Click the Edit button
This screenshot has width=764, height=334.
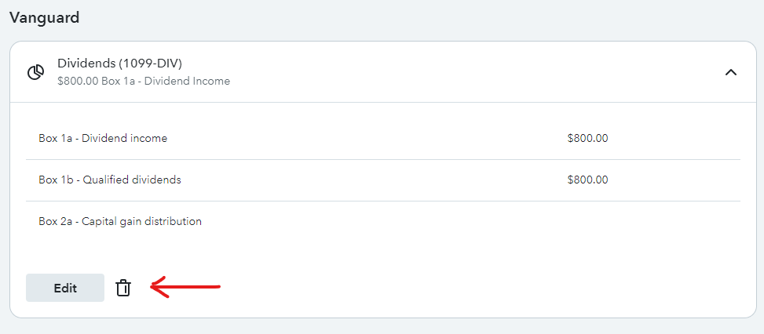tap(65, 288)
